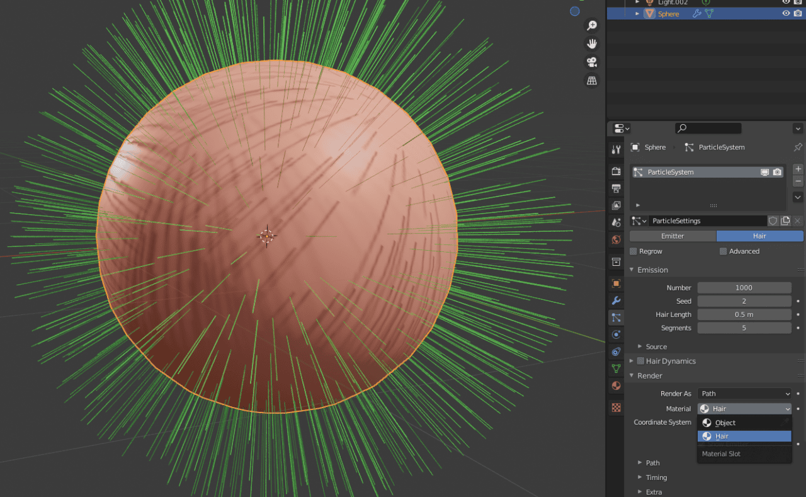The image size is (806, 497).
Task: Select Hair in the particle type tabs
Action: [x=759, y=235]
